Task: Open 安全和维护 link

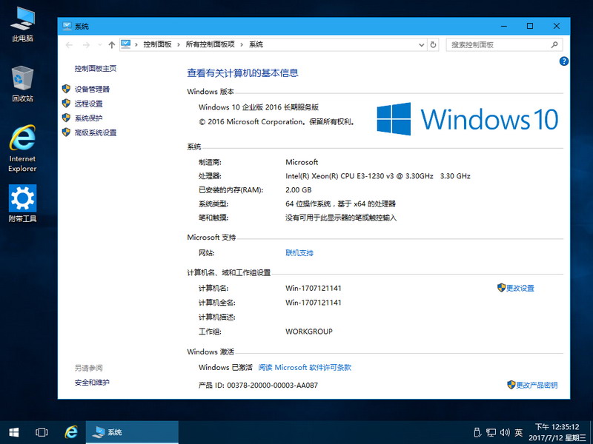Action: tap(92, 383)
